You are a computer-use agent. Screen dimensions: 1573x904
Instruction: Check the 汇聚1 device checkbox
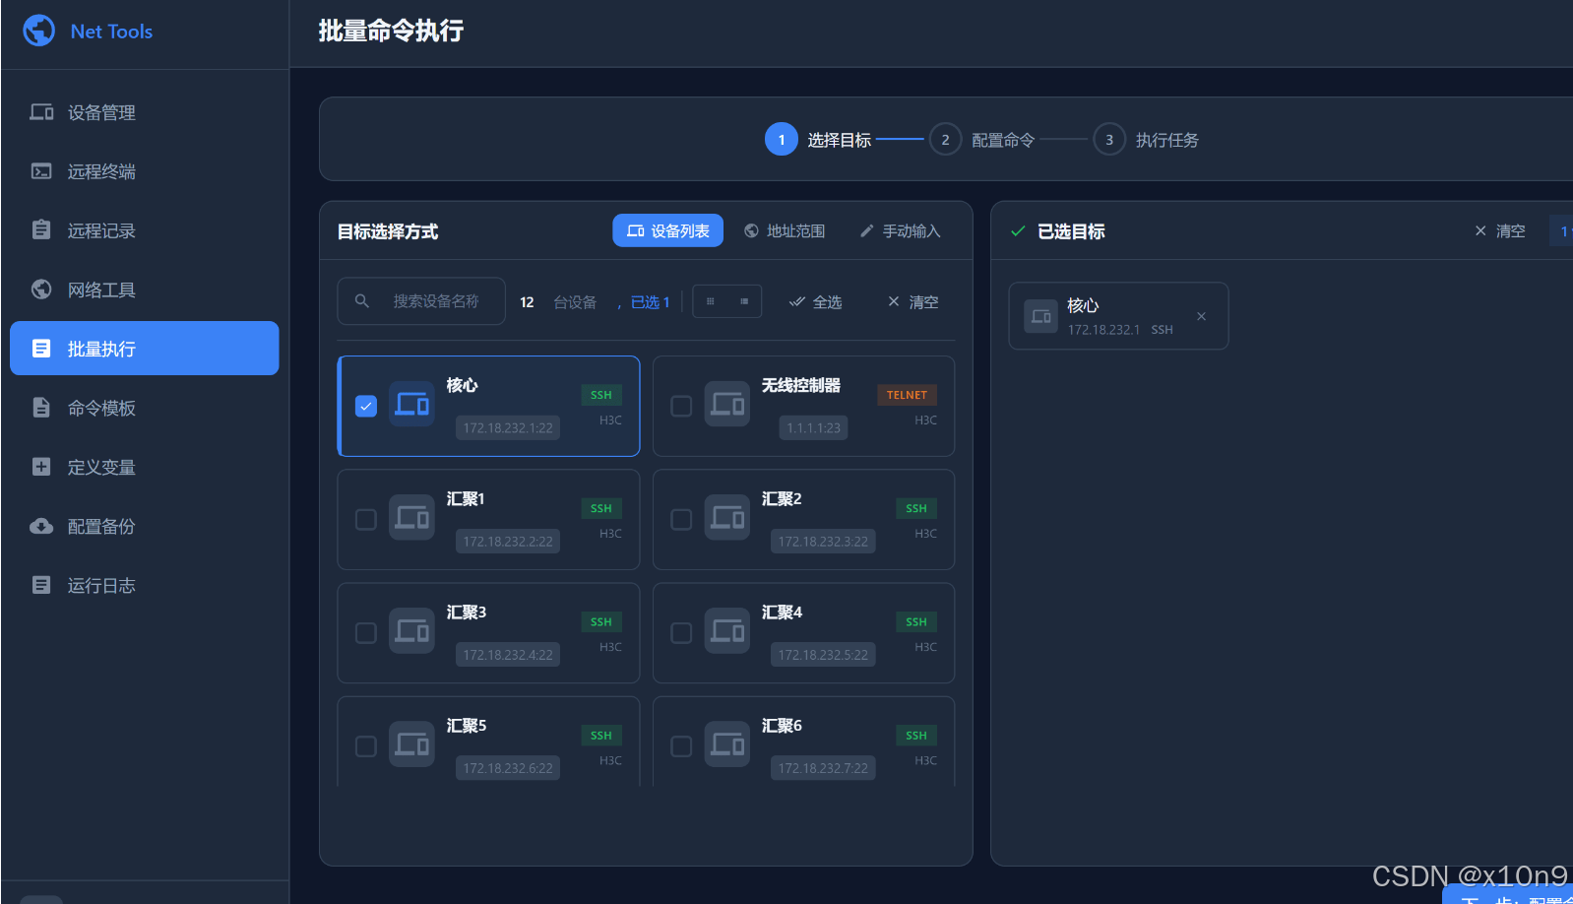[366, 519]
